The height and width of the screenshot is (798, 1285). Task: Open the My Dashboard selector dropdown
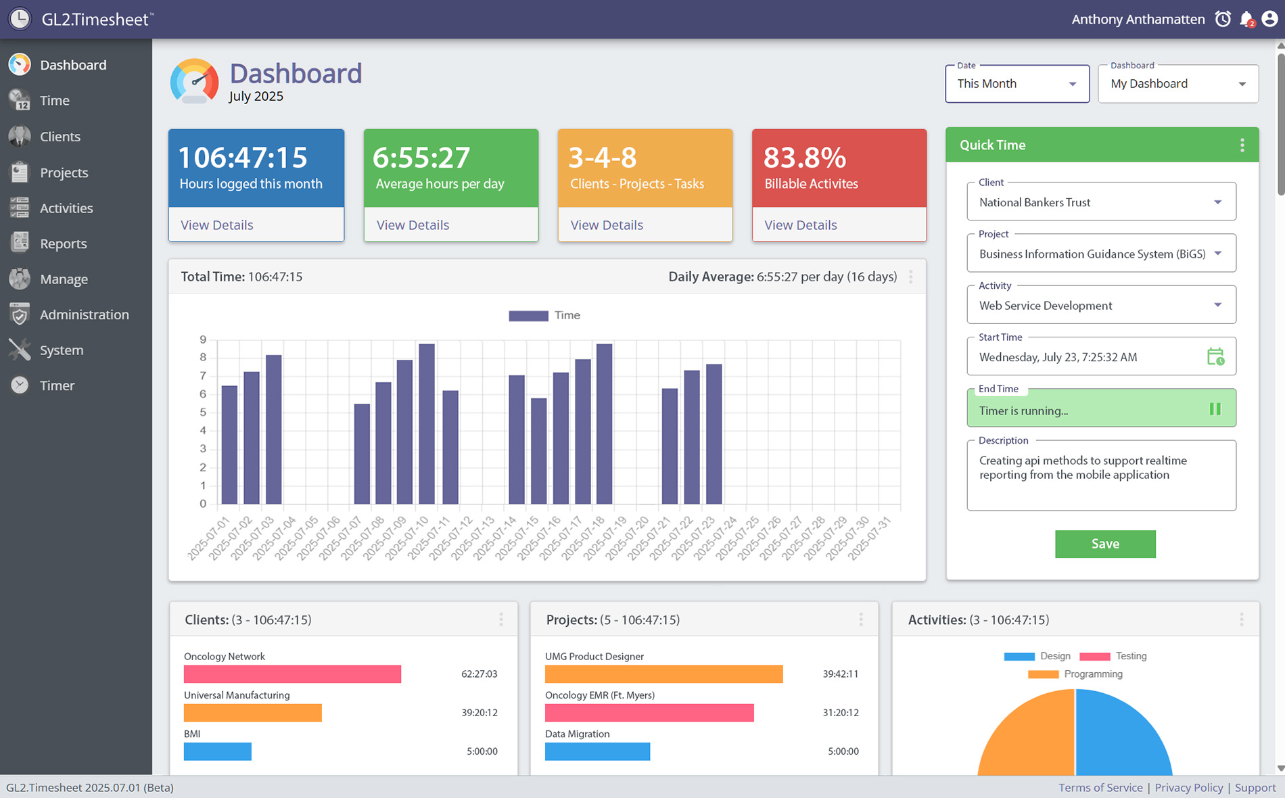[x=1178, y=84]
